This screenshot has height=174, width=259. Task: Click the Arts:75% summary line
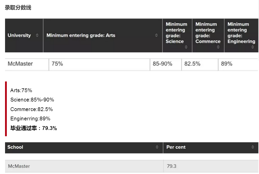tap(21, 90)
